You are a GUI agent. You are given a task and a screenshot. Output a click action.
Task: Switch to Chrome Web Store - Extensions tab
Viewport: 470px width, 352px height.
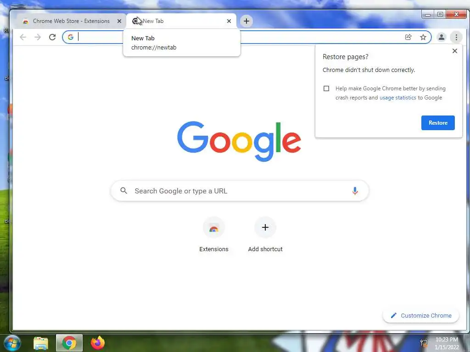pos(71,21)
